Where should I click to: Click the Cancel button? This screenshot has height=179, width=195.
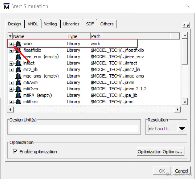click(182, 171)
